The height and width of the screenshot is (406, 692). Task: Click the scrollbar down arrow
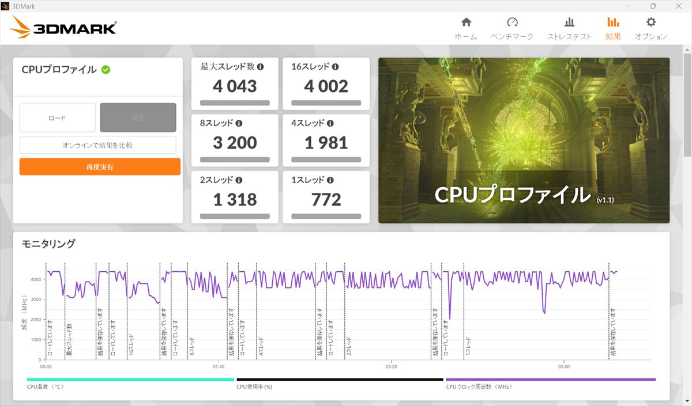click(x=687, y=401)
